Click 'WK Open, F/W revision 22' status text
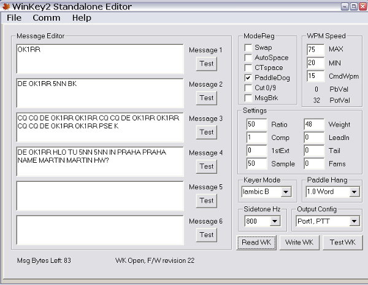Viewport: 368px width, 285px height. 155,261
